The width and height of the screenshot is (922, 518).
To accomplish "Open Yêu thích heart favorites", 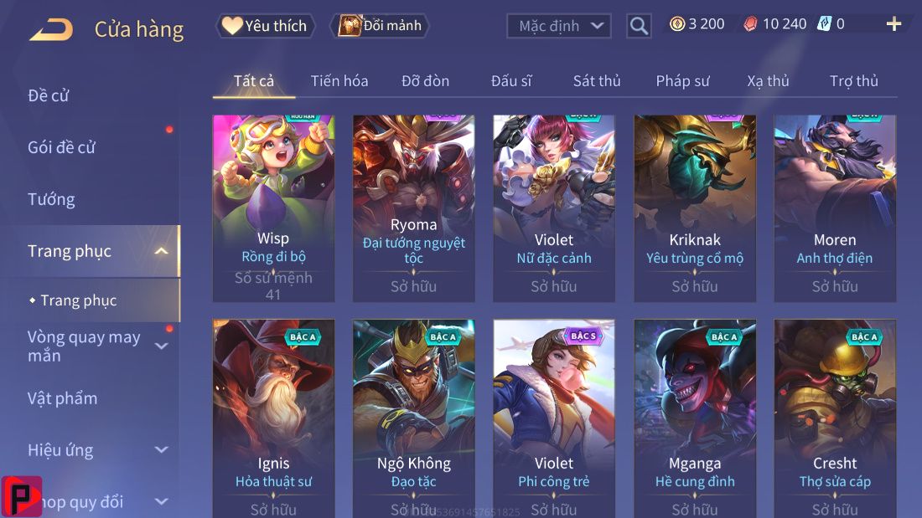I will [x=265, y=26].
